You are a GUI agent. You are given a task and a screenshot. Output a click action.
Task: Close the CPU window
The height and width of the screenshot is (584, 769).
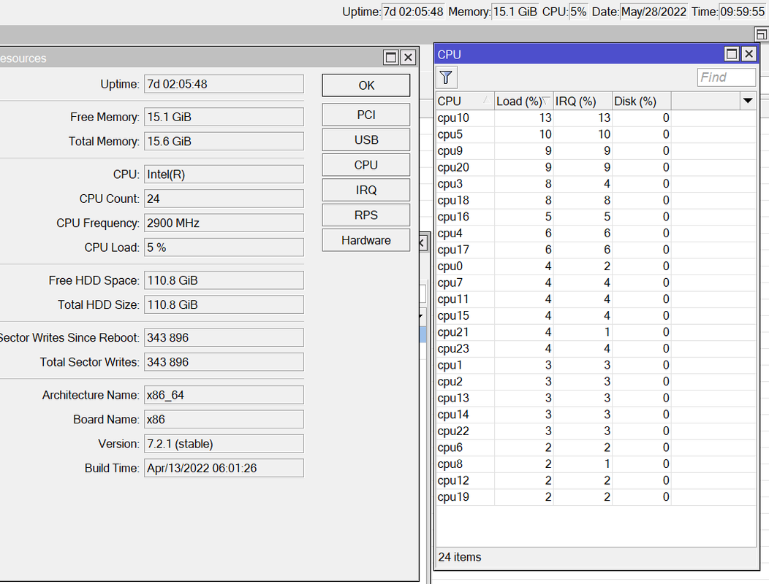[x=749, y=54]
